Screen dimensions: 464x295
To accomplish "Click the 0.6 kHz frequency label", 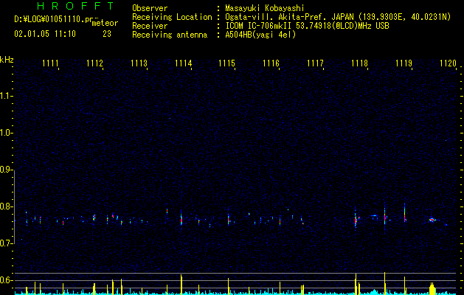I will click(x=6, y=280).
